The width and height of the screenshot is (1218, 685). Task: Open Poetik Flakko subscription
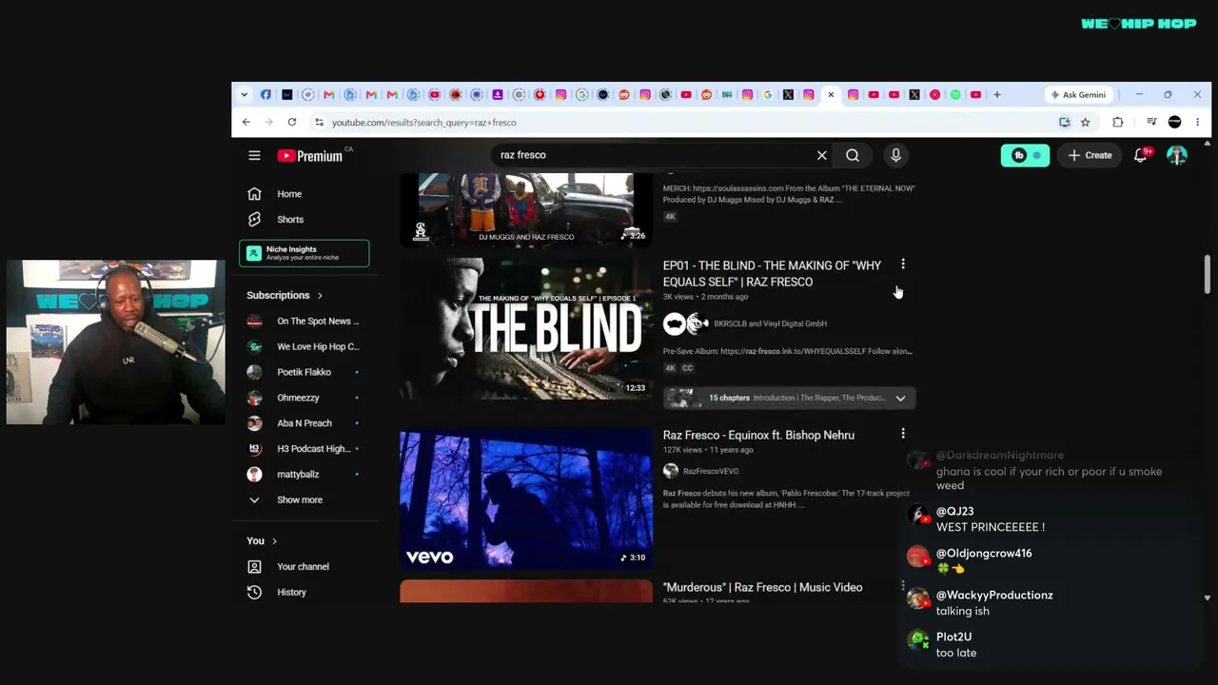(x=304, y=373)
